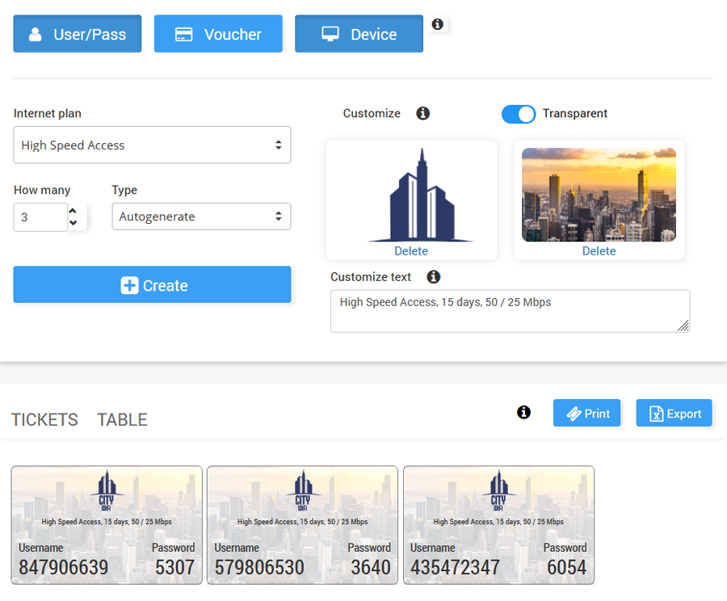Viewport: 727px width, 601px height.
Task: Increase How many with up arrow
Action: (74, 212)
